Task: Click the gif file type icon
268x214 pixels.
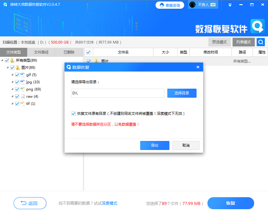Action: tap(22, 75)
